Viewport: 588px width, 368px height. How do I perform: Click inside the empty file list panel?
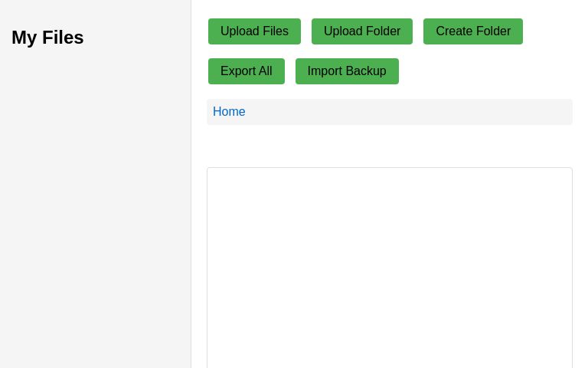pyautogui.click(x=389, y=268)
